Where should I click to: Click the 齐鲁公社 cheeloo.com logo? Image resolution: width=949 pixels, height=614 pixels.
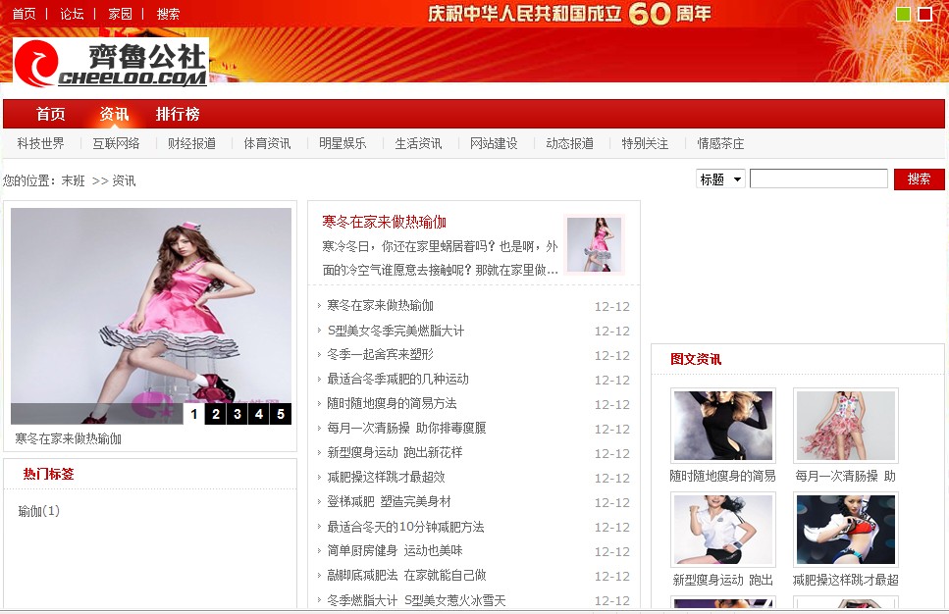pos(111,63)
